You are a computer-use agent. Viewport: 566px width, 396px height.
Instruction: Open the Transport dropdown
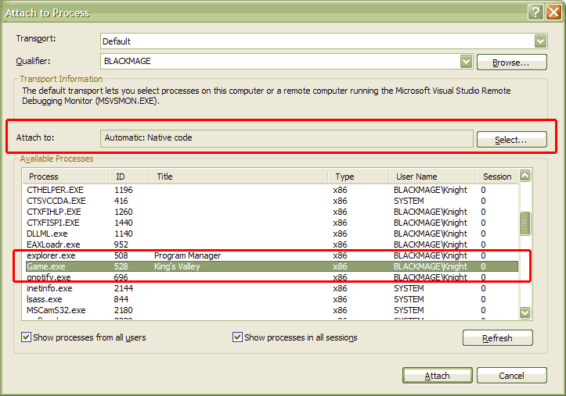point(540,41)
